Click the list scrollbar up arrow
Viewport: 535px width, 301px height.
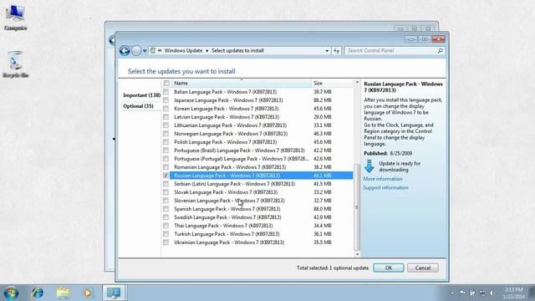point(357,82)
